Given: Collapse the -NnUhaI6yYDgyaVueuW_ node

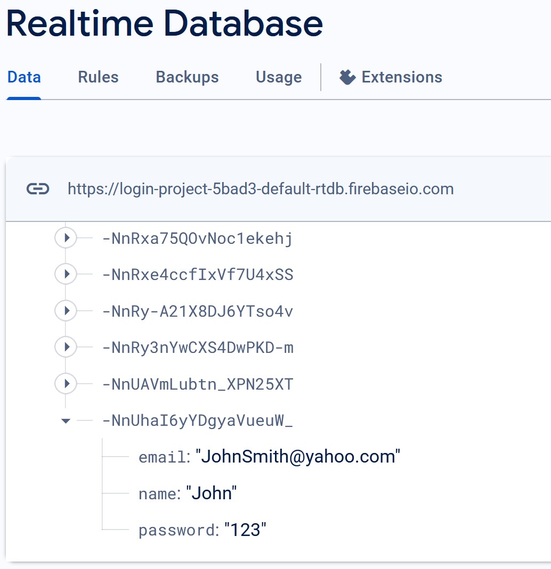Looking at the screenshot, I should pos(66,421).
